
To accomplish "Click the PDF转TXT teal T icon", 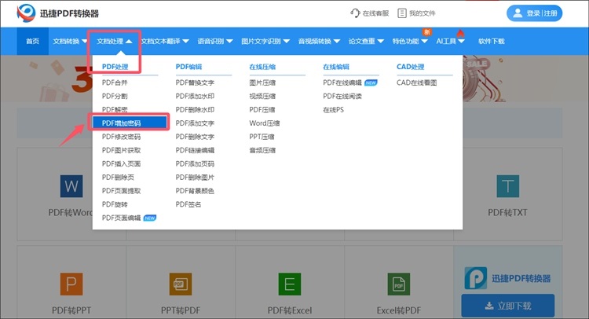I will 507,186.
